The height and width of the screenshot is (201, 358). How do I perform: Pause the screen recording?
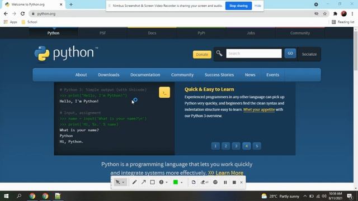click(225, 182)
